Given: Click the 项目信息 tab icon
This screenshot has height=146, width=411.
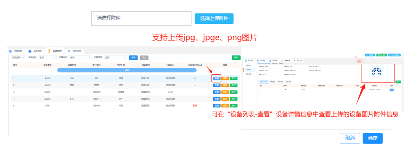Looking at the screenshot, I should click(x=10, y=51).
